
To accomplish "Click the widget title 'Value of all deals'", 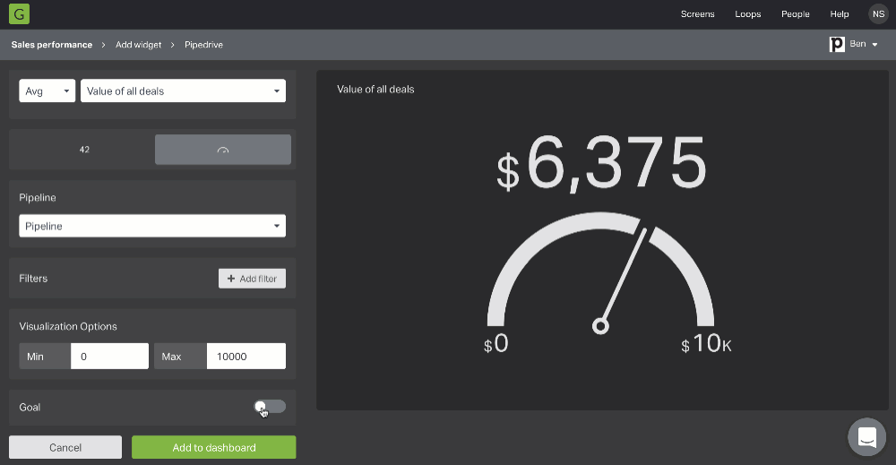I will click(x=375, y=89).
